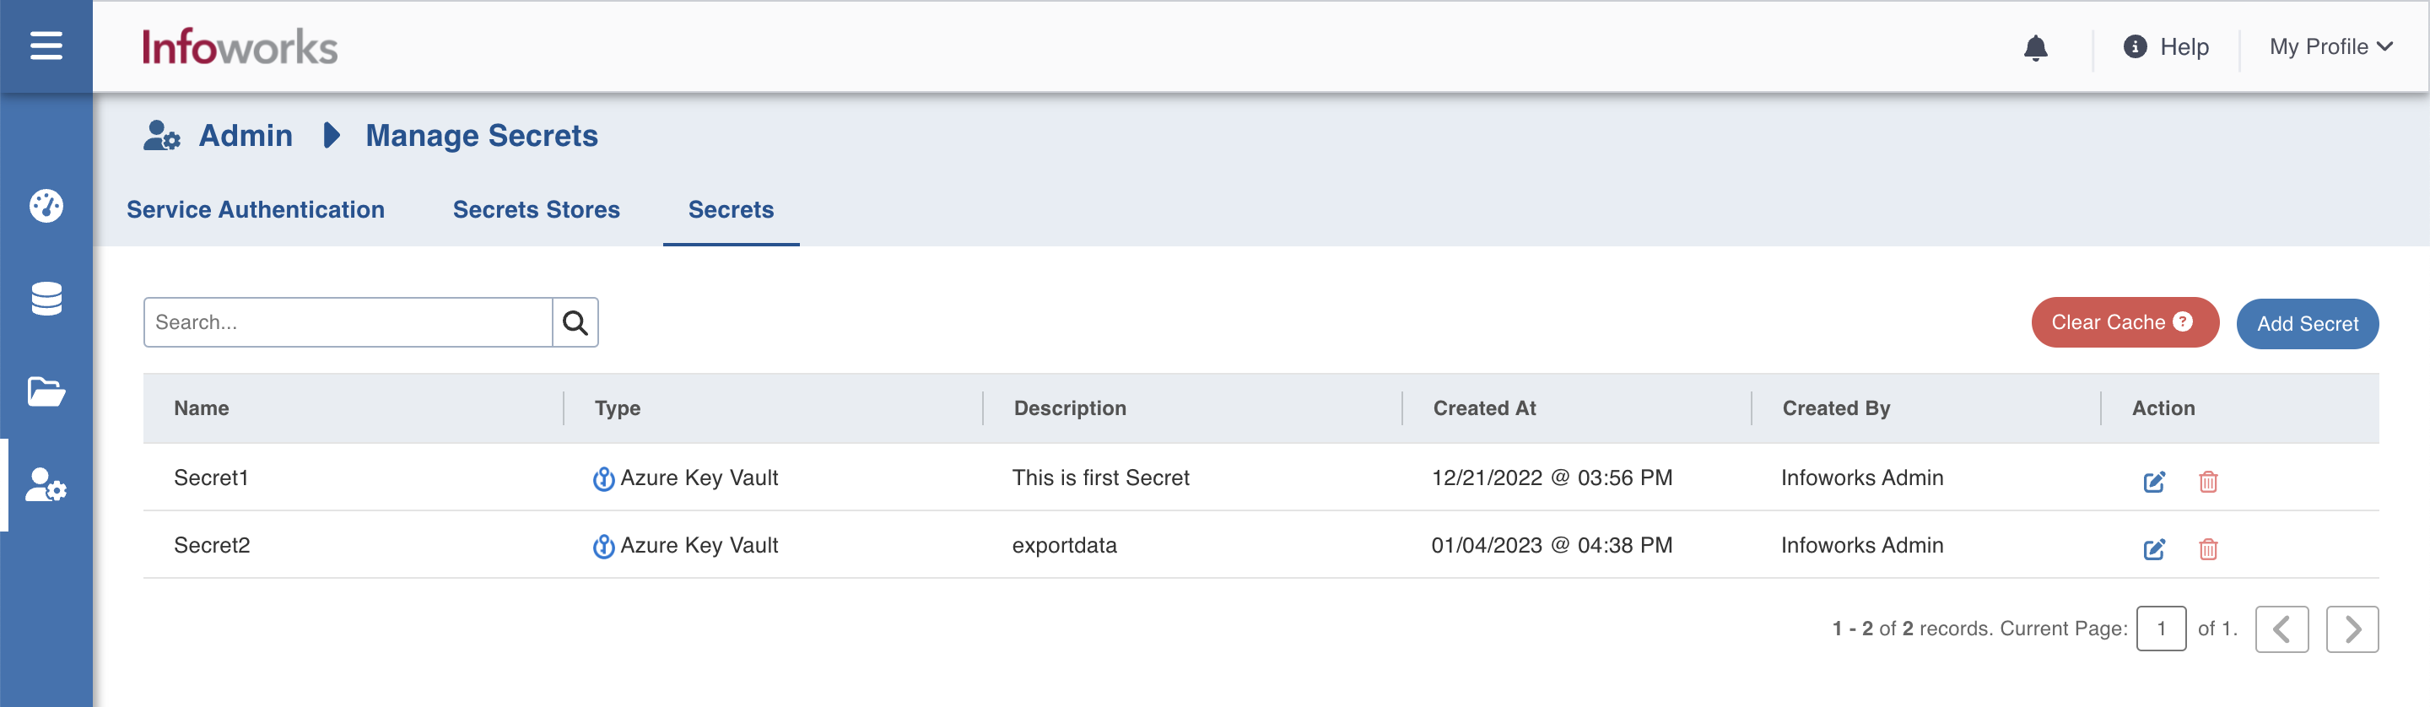
Task: Sort by Created By column header
Action: tap(1836, 408)
